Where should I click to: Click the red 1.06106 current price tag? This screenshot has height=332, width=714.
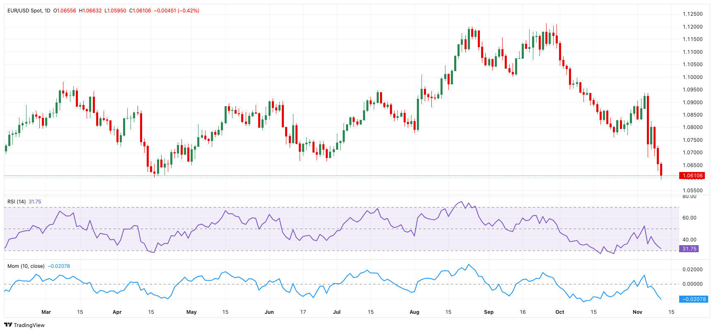point(692,176)
